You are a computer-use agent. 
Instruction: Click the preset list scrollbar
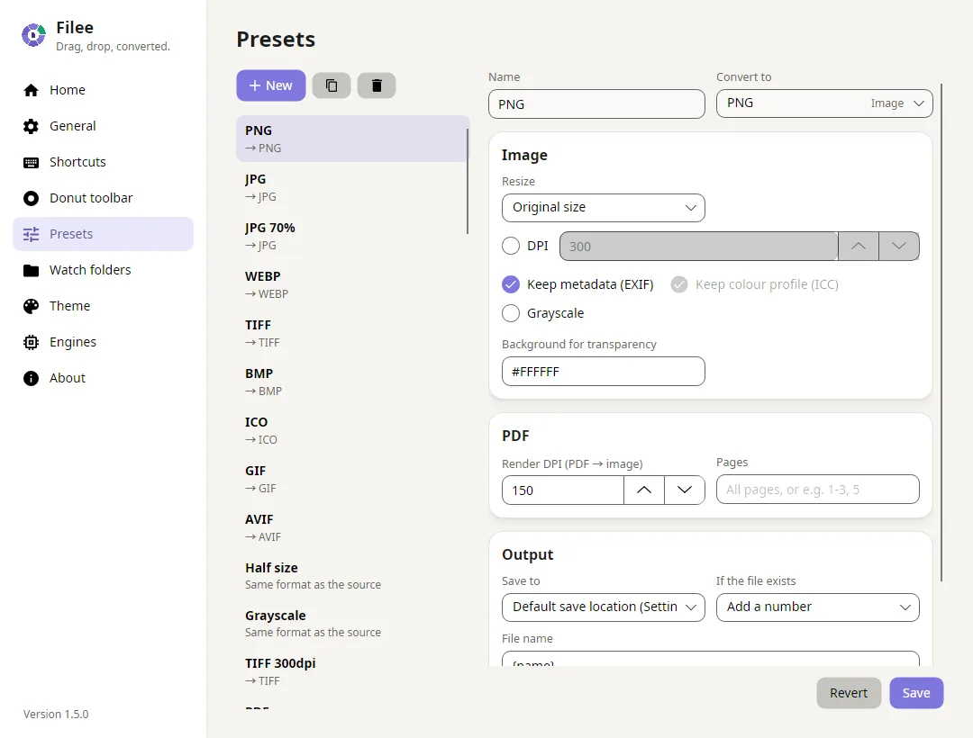coord(468,181)
